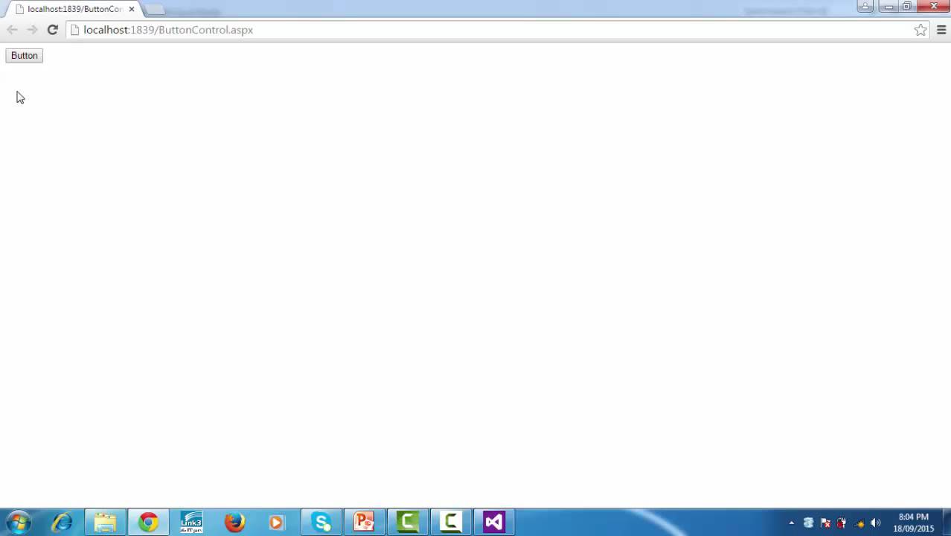This screenshot has height=536, width=951.
Task: Click the Button on the web page
Action: (x=24, y=56)
